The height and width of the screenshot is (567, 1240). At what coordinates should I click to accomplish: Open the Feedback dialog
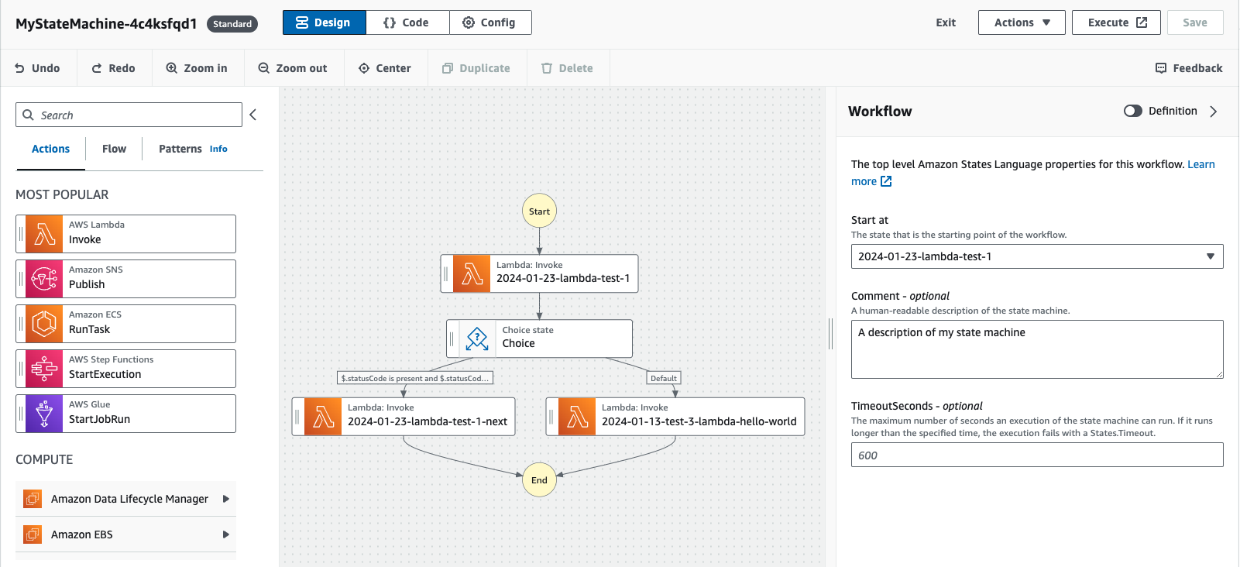pyautogui.click(x=1189, y=68)
